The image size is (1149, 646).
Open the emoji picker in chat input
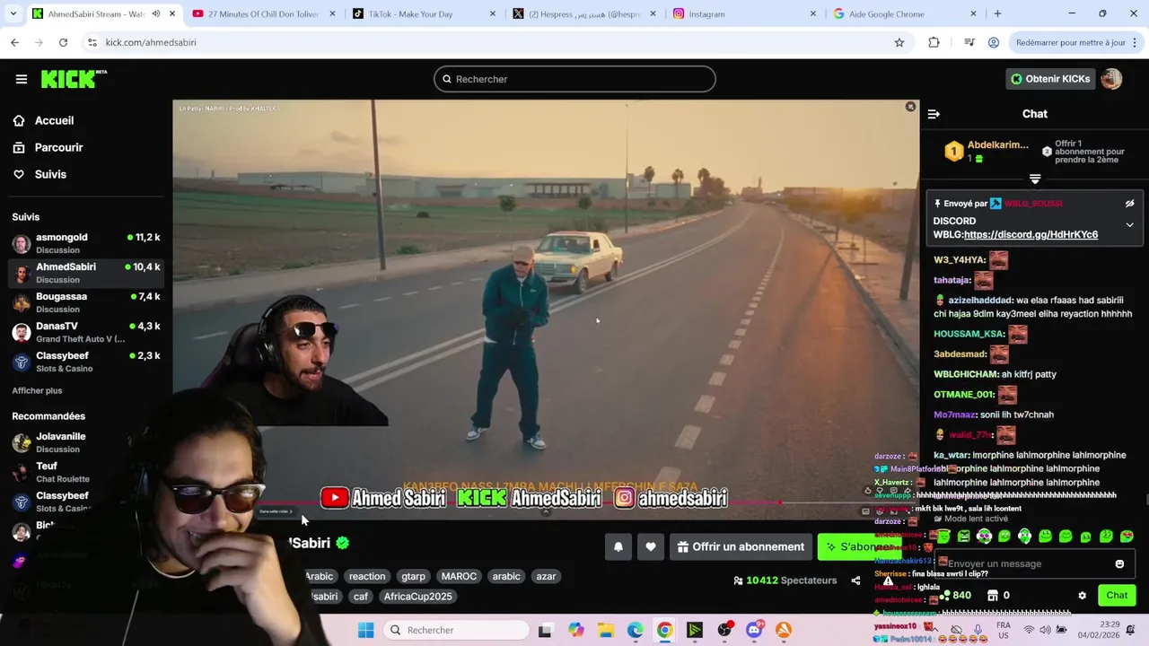tap(1119, 563)
